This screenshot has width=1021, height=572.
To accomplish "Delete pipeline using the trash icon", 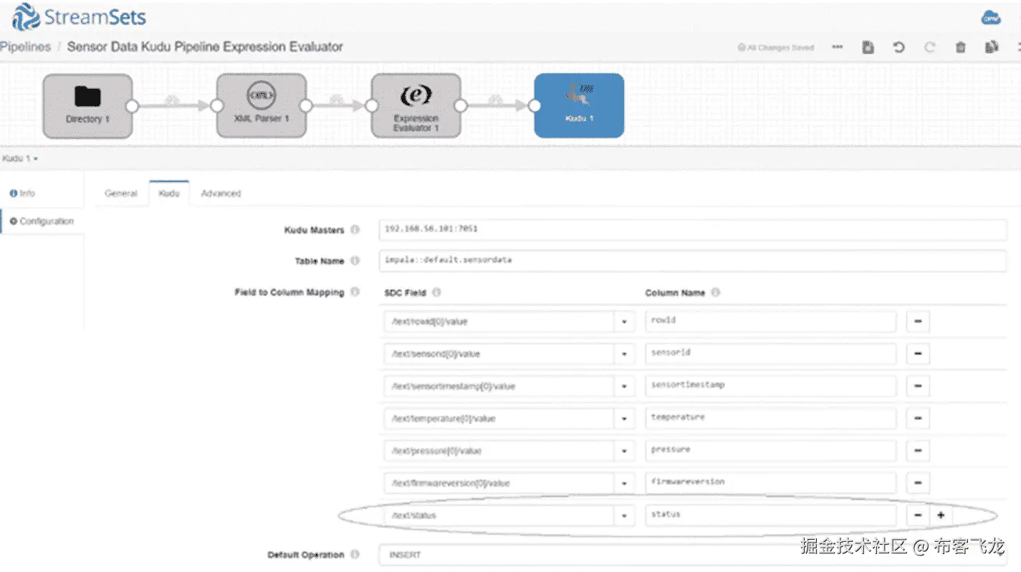I will pyautogui.click(x=961, y=47).
